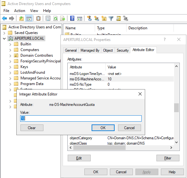Go back using the blue Back arrow
The width and height of the screenshot is (187, 178).
(x=4, y=19)
